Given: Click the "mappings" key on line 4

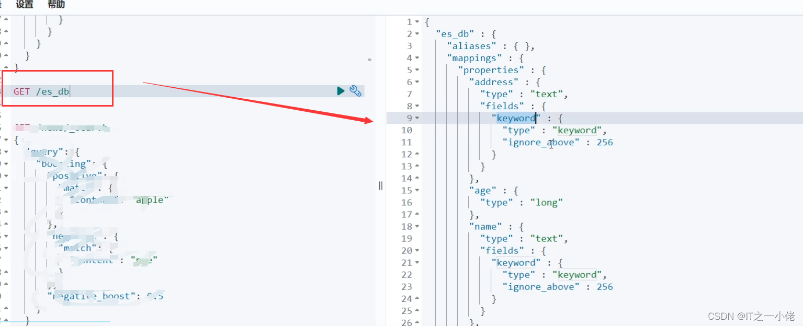Looking at the screenshot, I should point(474,58).
